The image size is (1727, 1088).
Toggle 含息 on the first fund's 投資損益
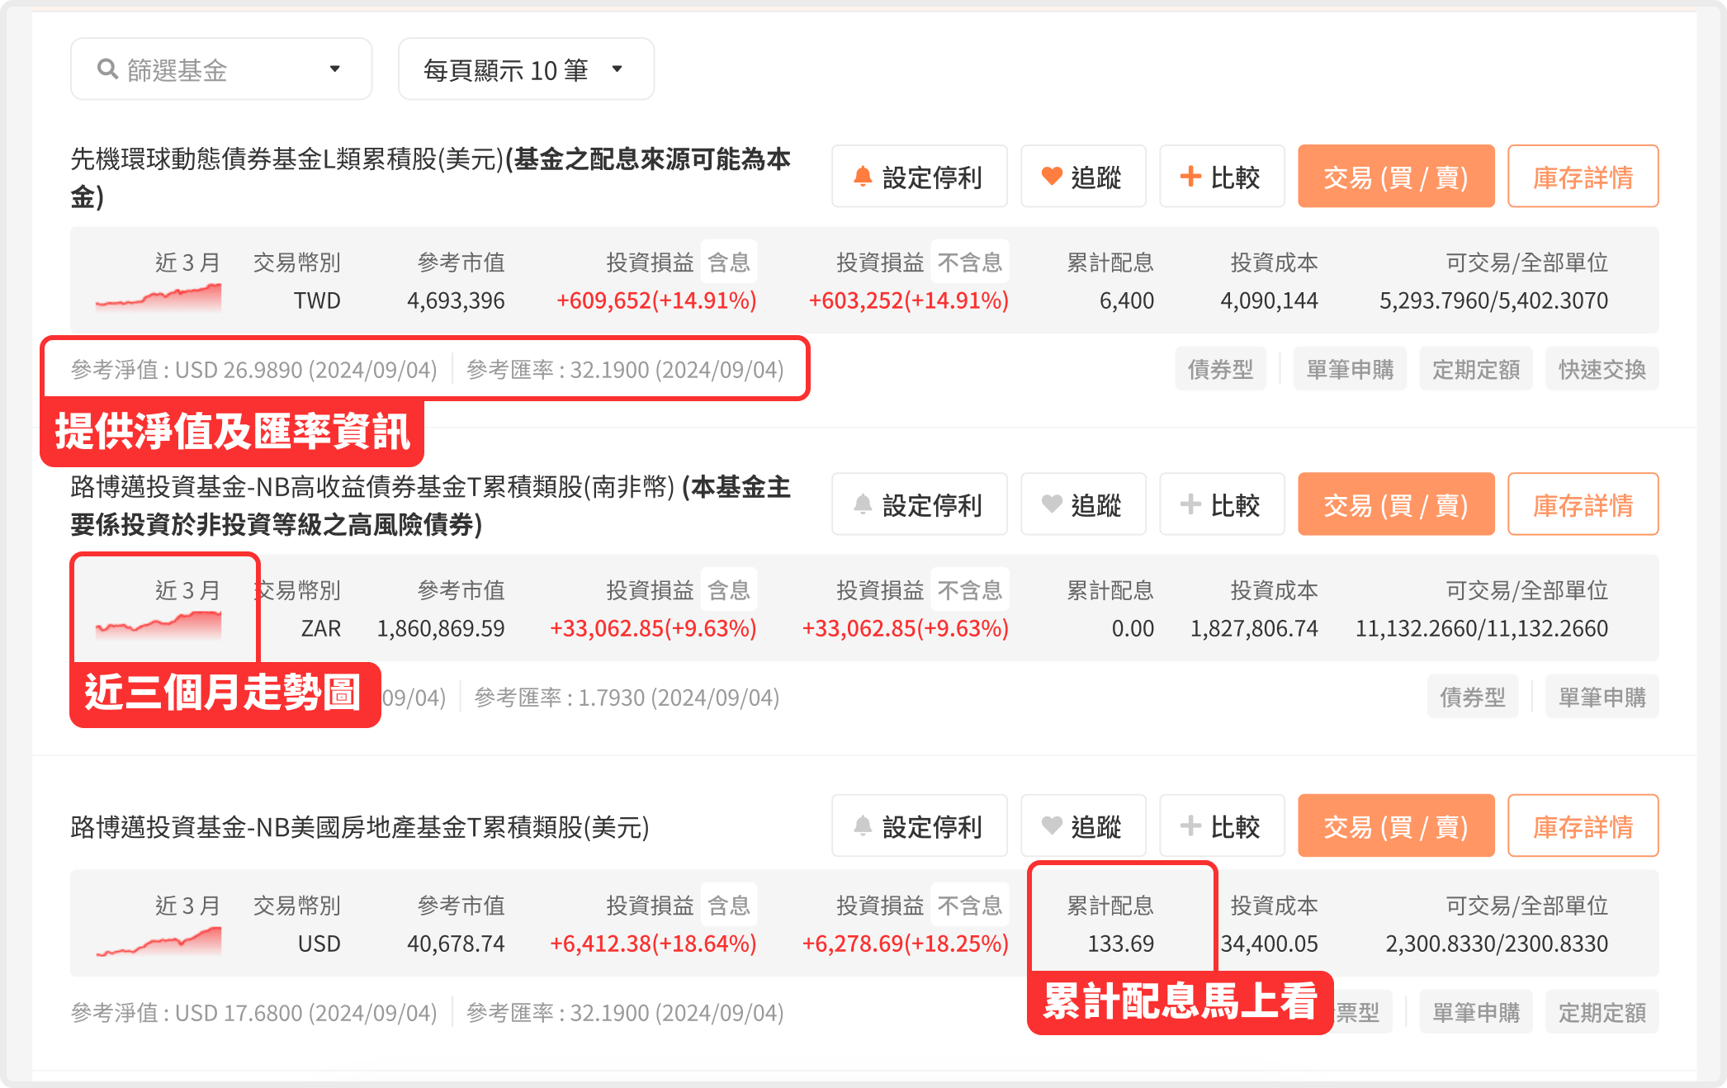coord(728,261)
